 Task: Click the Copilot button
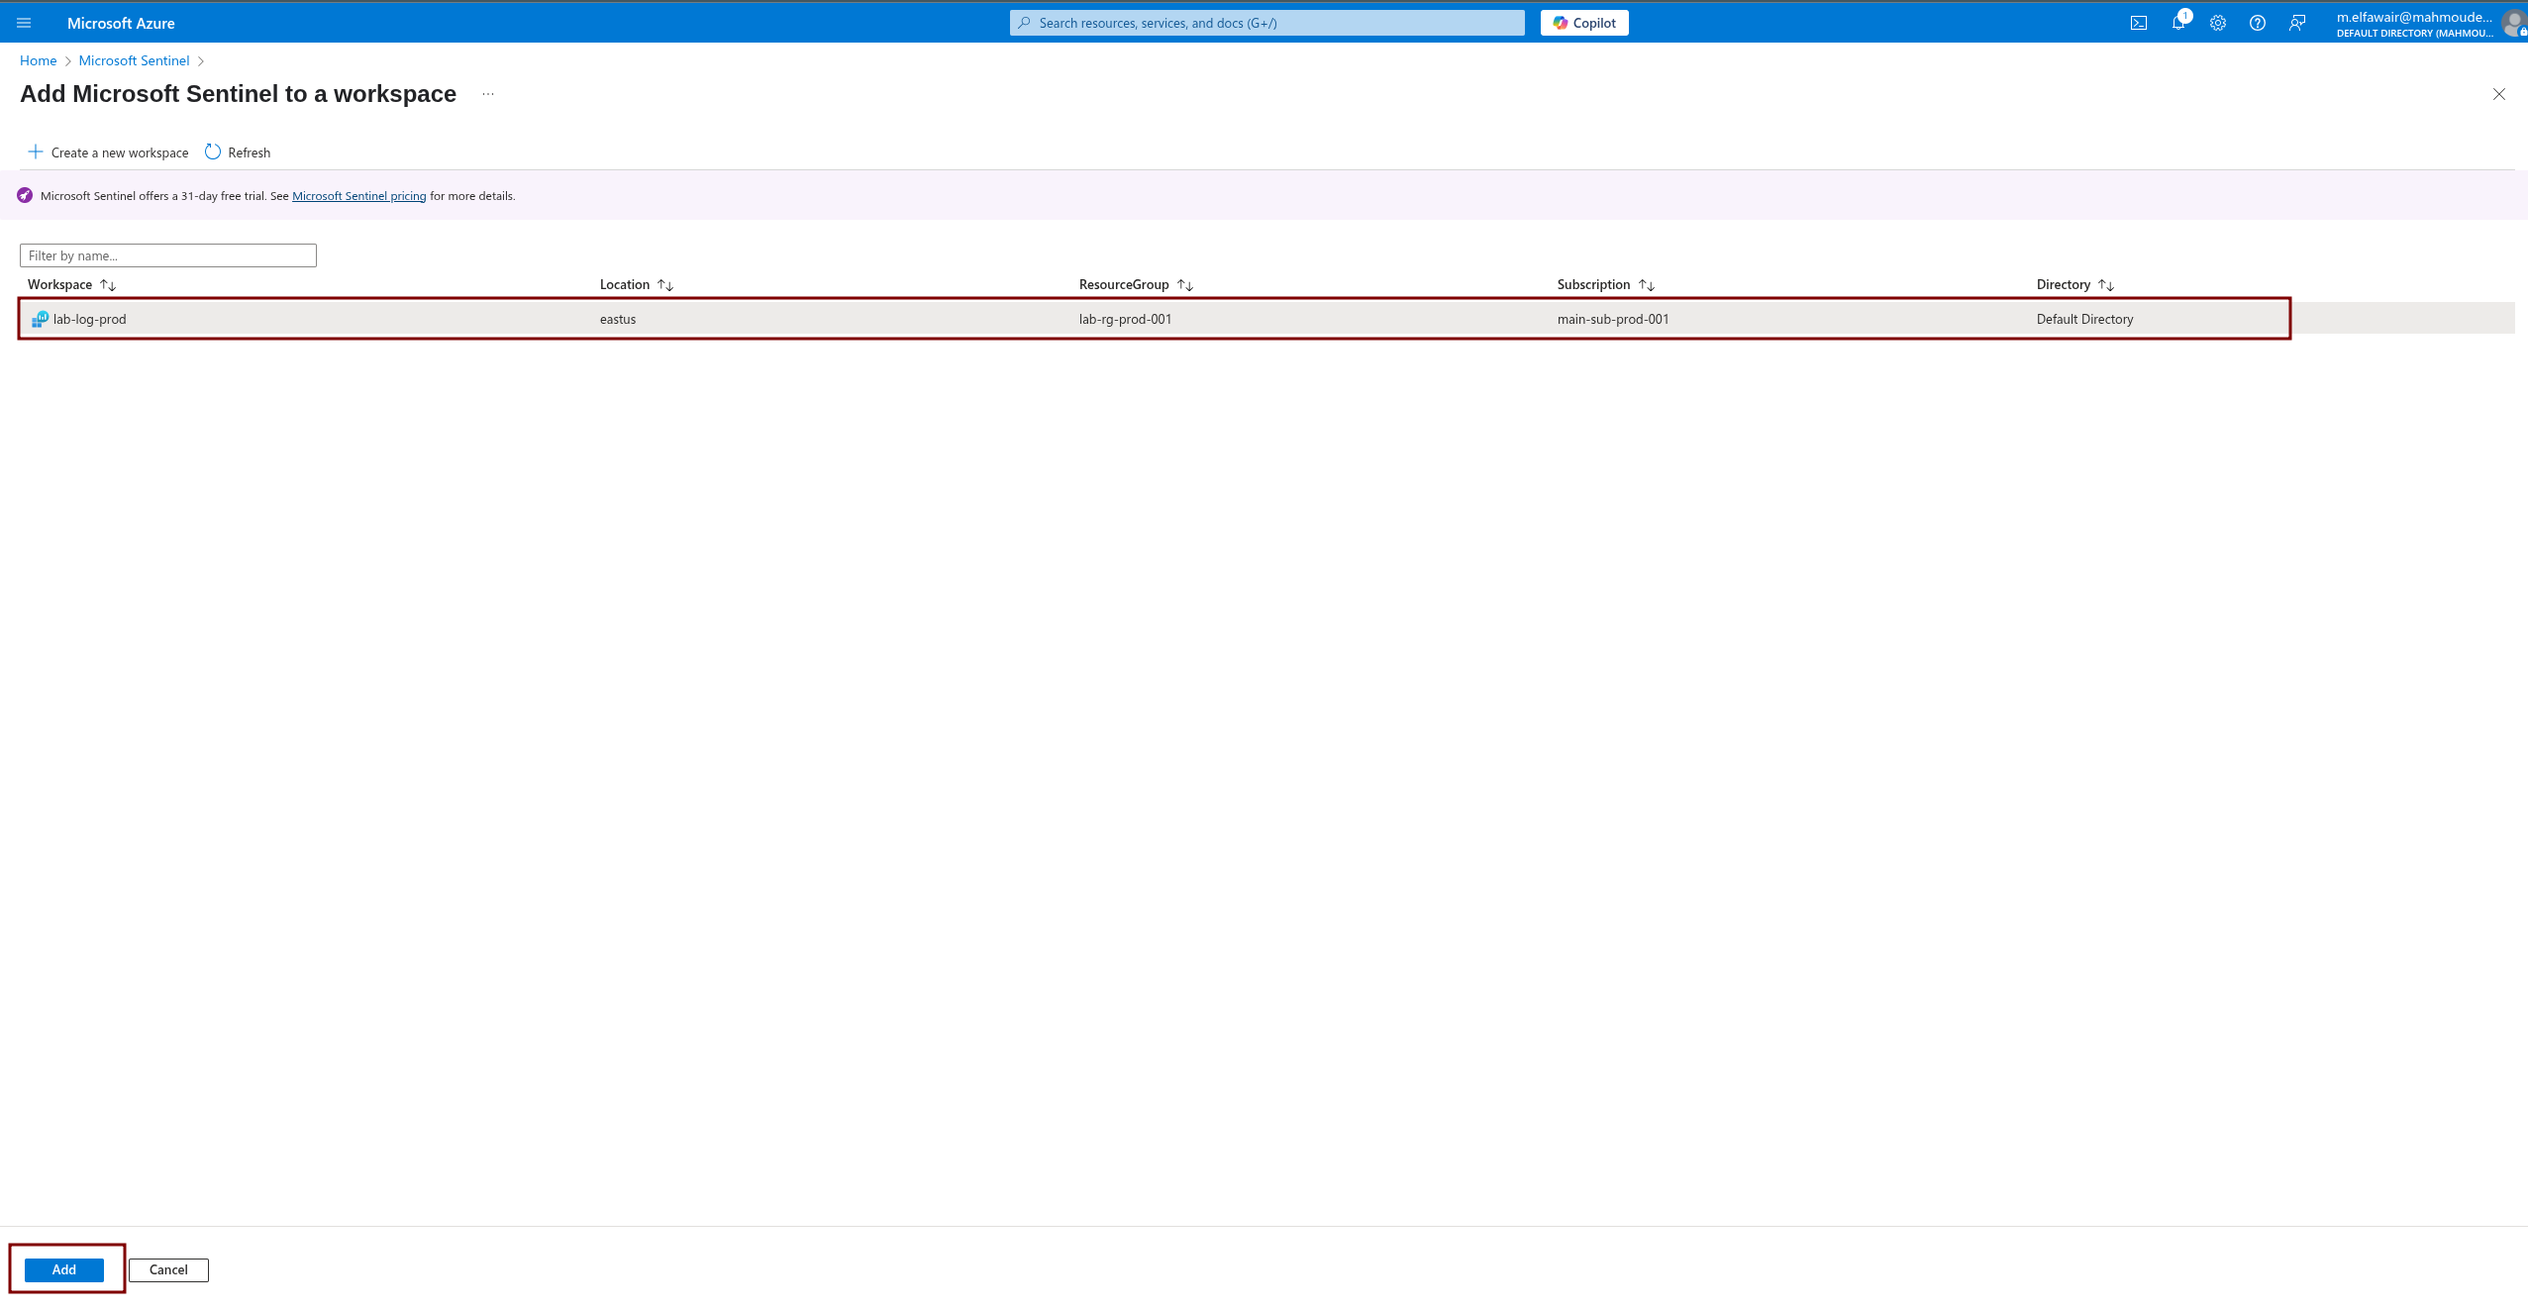click(x=1584, y=23)
